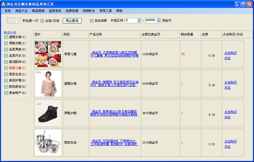
Task: Click 点击购买 for the 居家生活 item
Action: pyautogui.click(x=230, y=142)
